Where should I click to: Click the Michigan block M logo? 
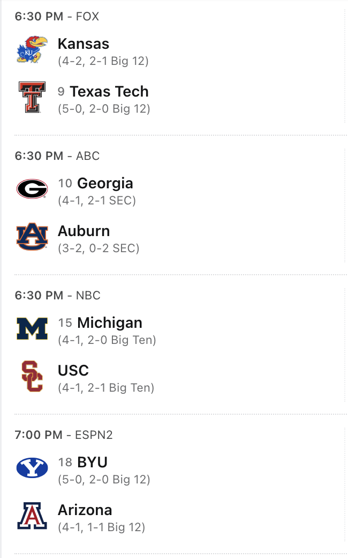[x=32, y=328]
